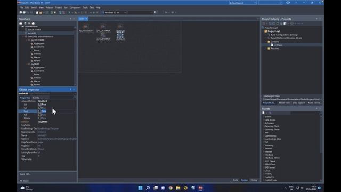Switch to Events tab in Object Inspector

(x=36, y=98)
